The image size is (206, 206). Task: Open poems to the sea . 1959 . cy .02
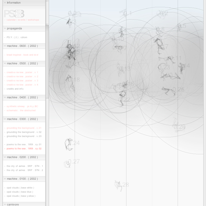click(x=24, y=149)
